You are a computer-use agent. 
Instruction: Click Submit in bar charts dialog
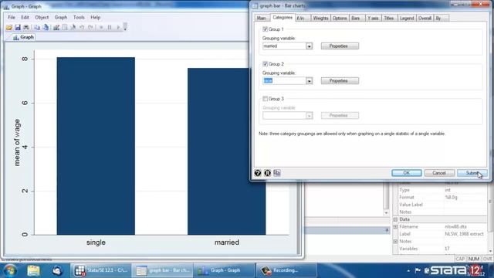(x=472, y=173)
